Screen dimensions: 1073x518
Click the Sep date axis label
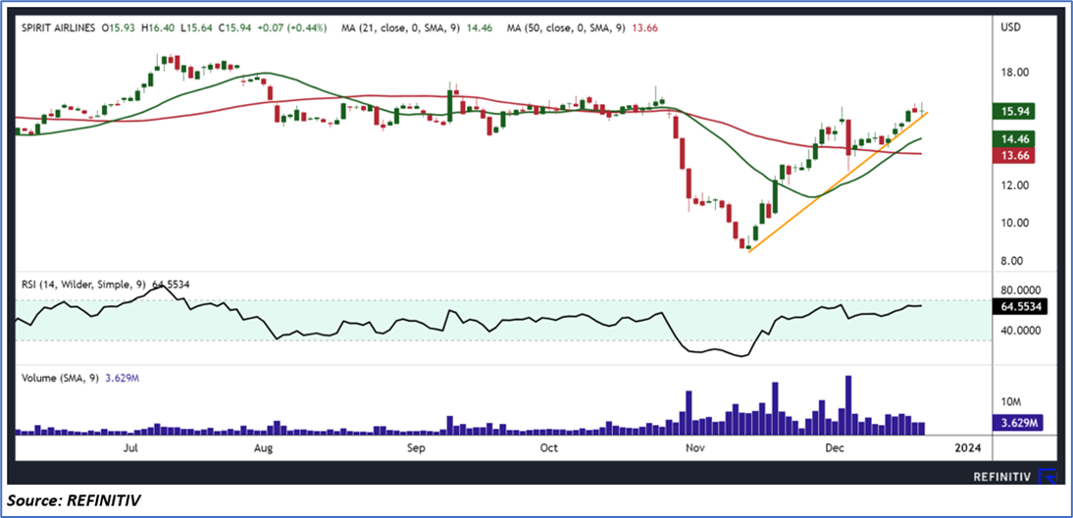(416, 448)
